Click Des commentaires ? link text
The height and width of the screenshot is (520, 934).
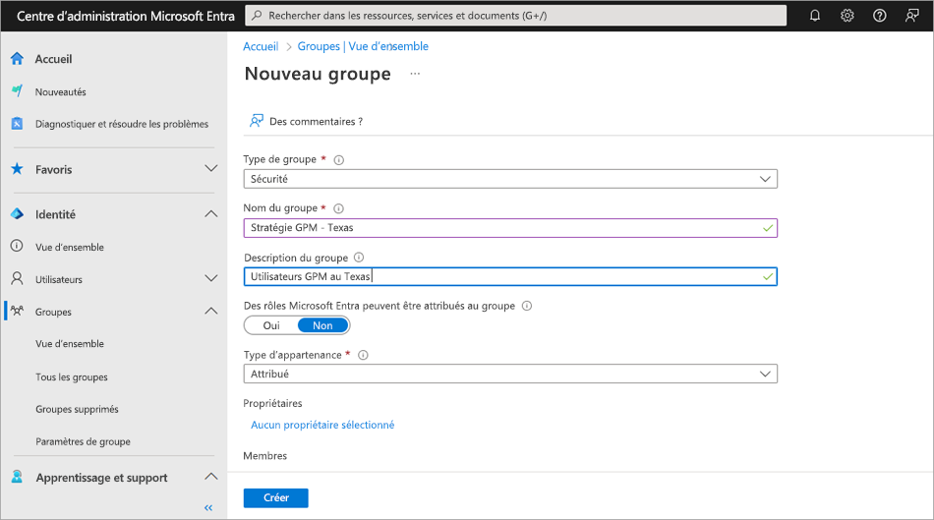(x=316, y=122)
